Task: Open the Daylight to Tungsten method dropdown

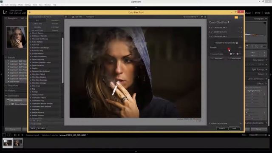Action: (x=226, y=42)
